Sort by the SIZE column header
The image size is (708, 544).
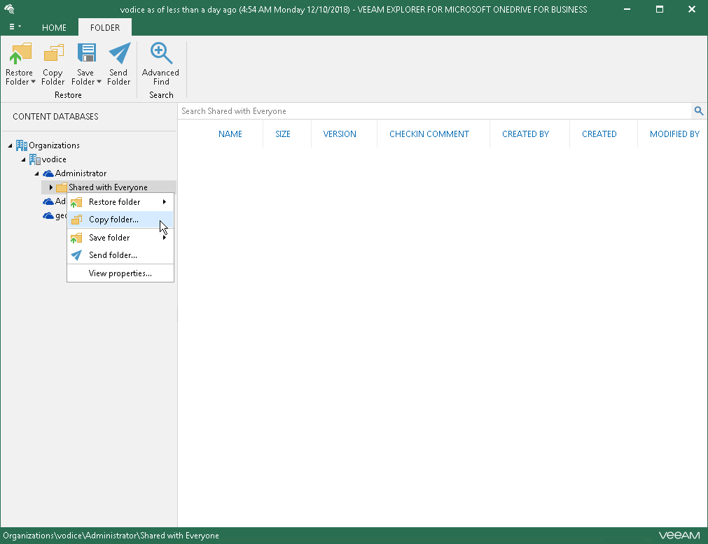(x=283, y=134)
